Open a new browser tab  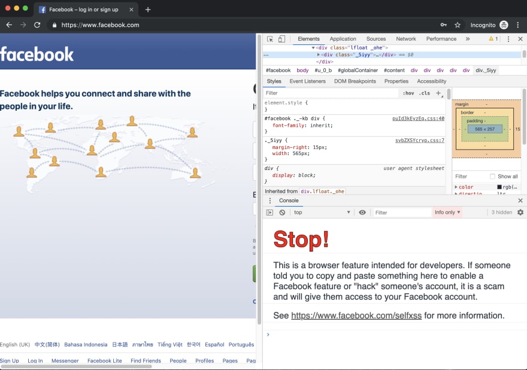(x=148, y=10)
